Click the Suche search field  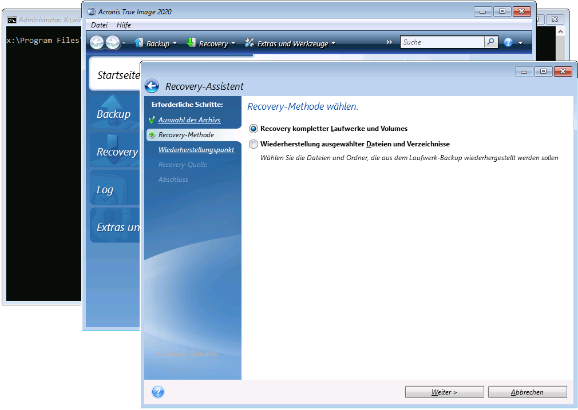point(442,42)
